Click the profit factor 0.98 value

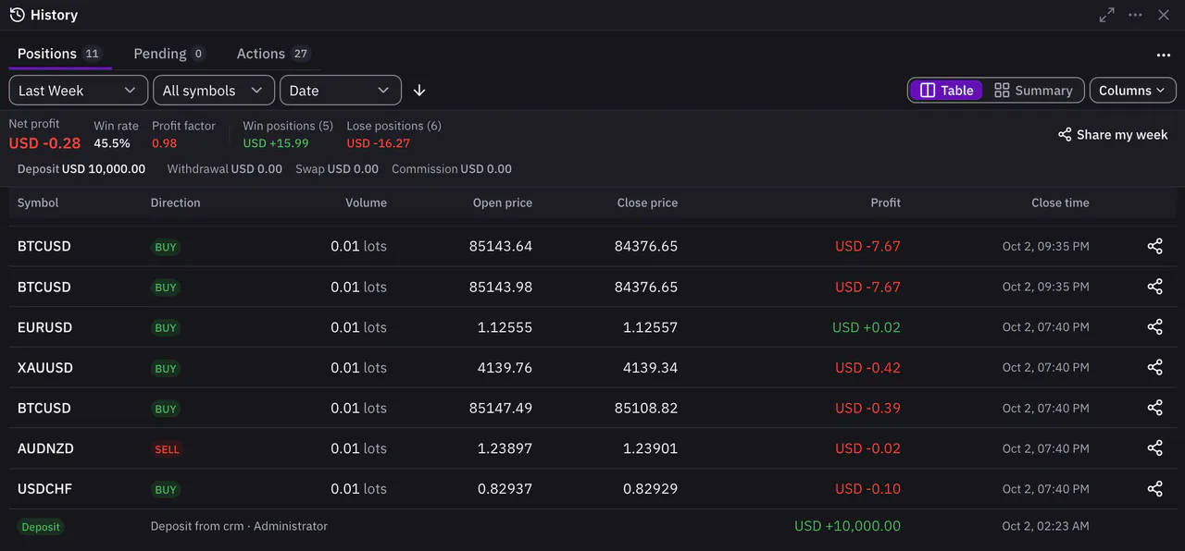click(x=164, y=143)
